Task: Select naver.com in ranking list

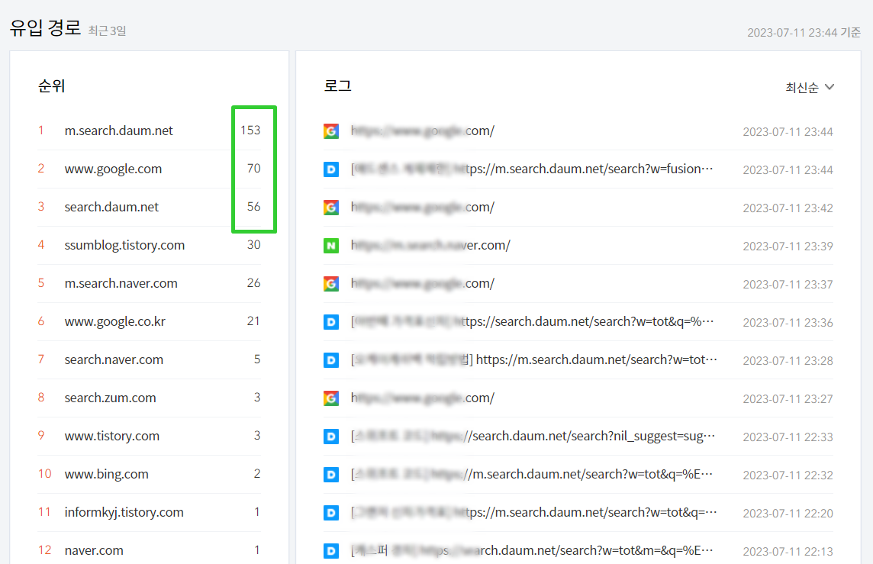Action: [x=94, y=550]
